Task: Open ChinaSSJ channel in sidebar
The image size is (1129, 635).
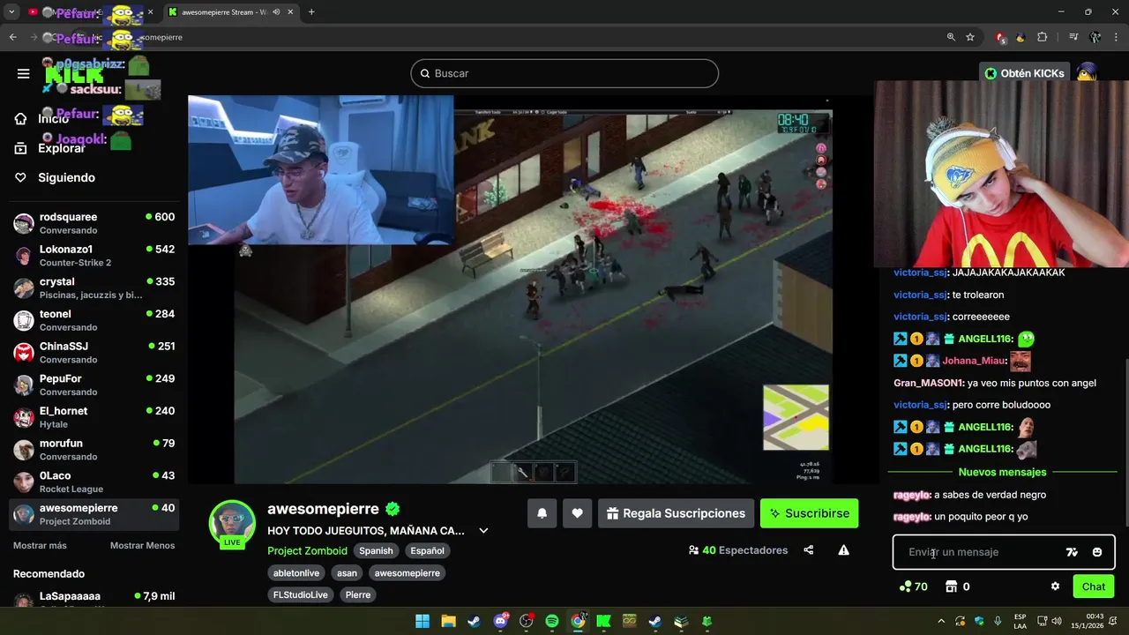Action: point(93,353)
